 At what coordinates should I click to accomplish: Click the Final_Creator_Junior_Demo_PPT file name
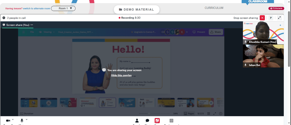[76, 32]
